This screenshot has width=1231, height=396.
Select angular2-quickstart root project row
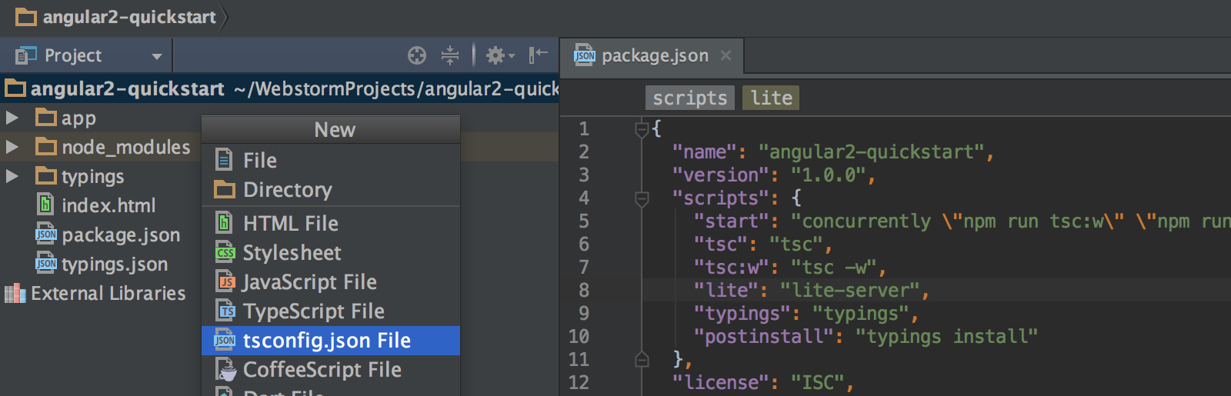click(x=280, y=88)
